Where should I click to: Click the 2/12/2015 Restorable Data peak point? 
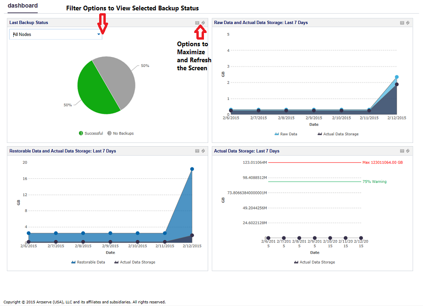[x=192, y=169]
